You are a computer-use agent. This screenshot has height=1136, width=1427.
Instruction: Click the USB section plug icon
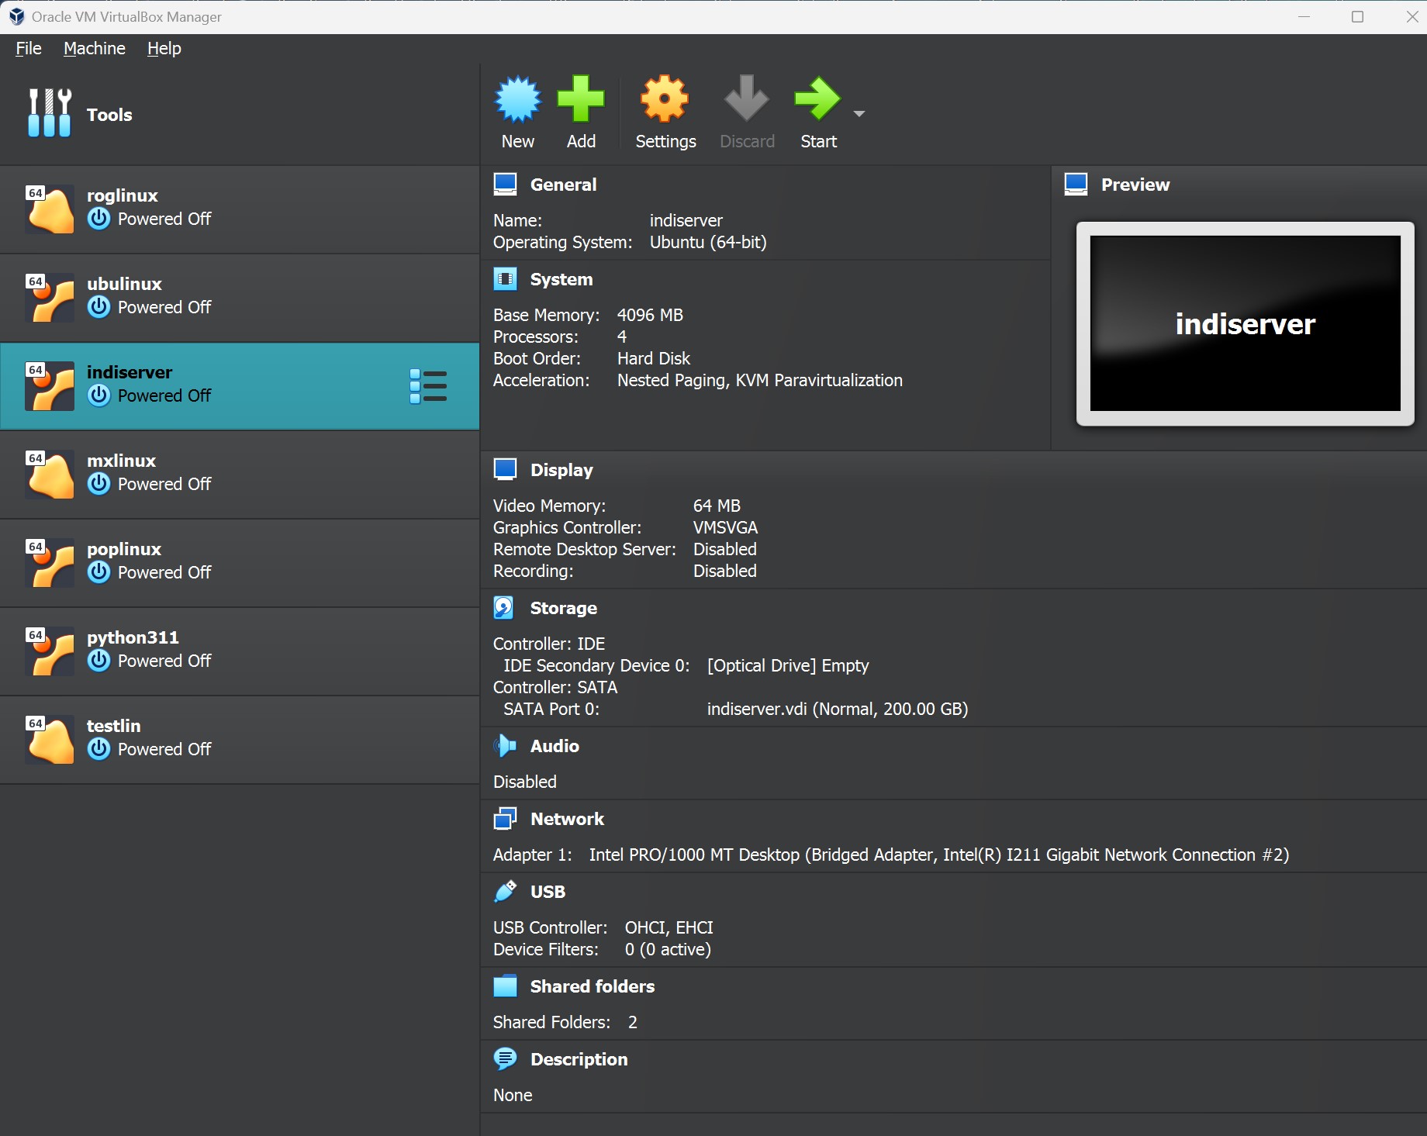pos(505,892)
